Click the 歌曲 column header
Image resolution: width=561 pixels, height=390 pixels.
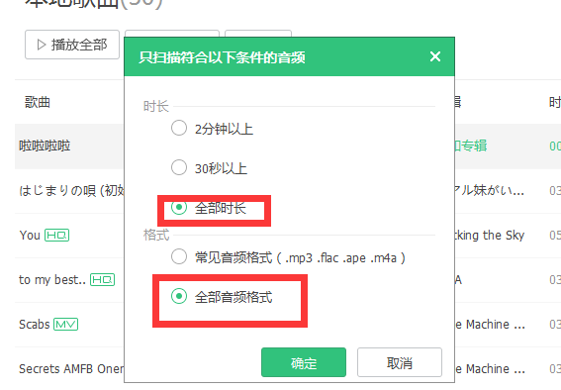point(38,102)
